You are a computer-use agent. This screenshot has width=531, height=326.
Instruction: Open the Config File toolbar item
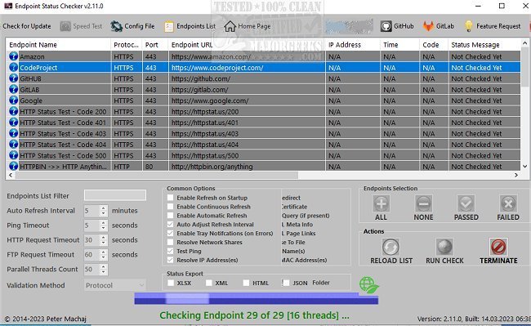click(132, 26)
